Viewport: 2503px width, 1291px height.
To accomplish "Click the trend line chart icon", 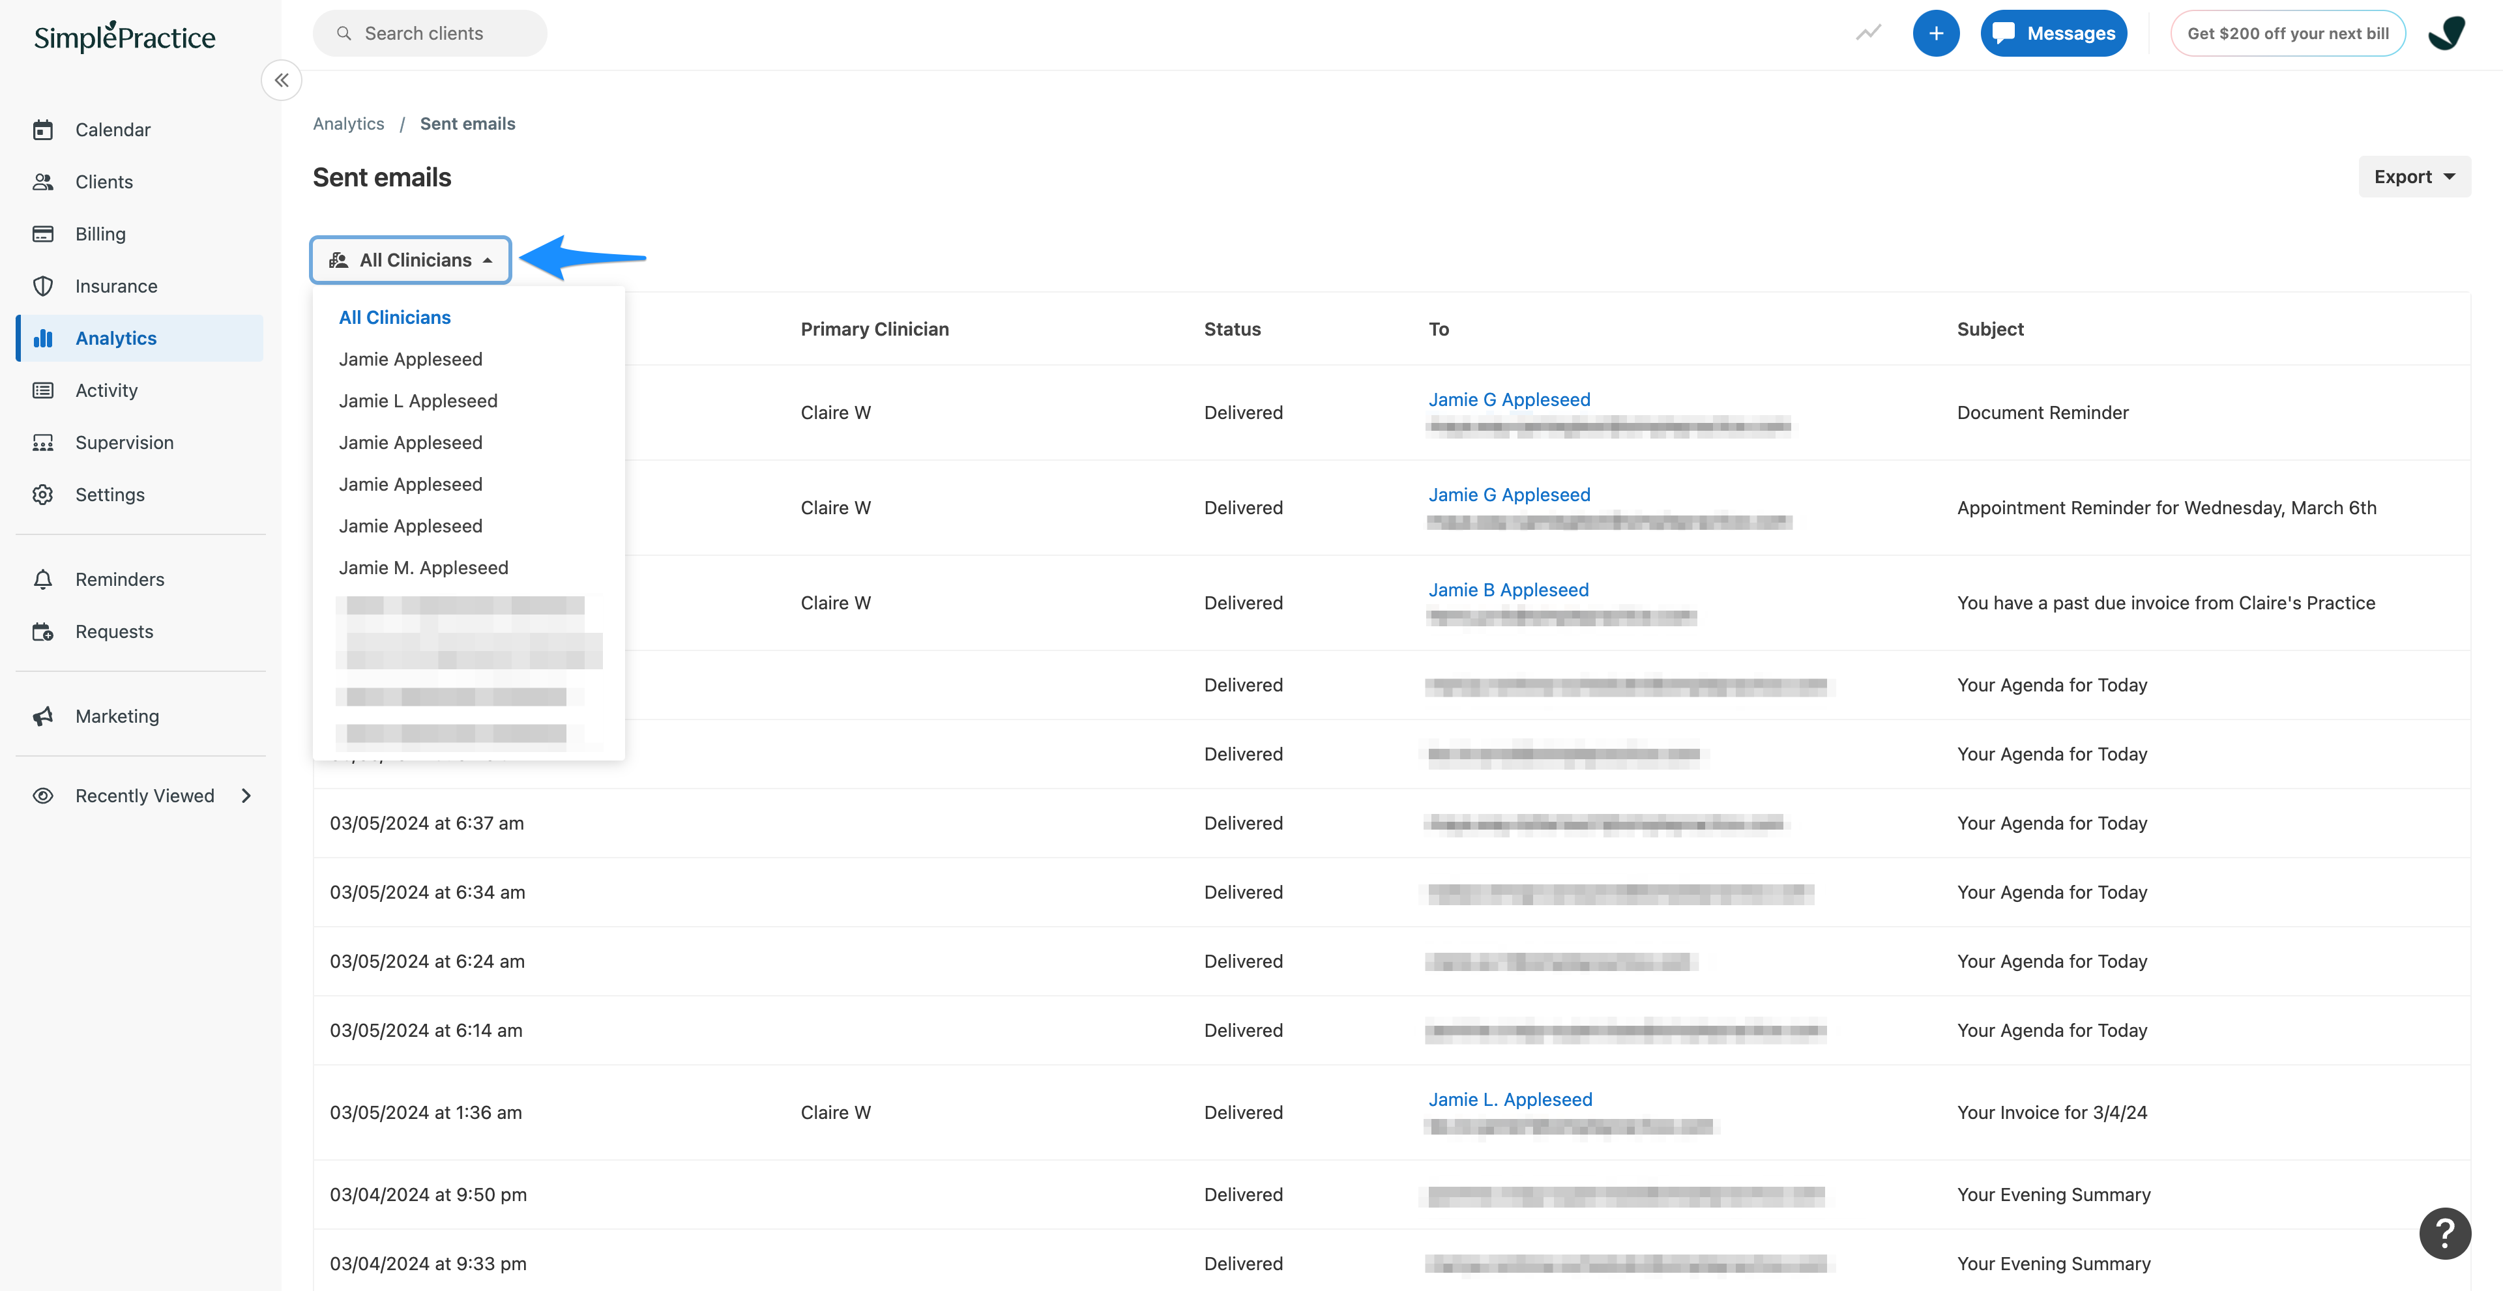I will [1867, 33].
